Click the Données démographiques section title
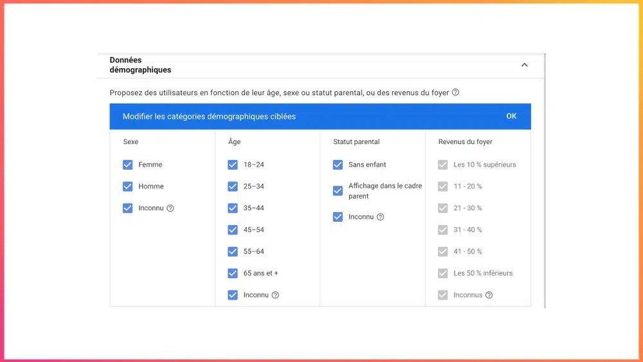Viewport: 643px width, 362px height. click(x=140, y=65)
